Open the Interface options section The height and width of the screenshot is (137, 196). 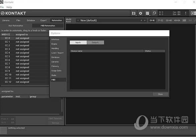58,39
